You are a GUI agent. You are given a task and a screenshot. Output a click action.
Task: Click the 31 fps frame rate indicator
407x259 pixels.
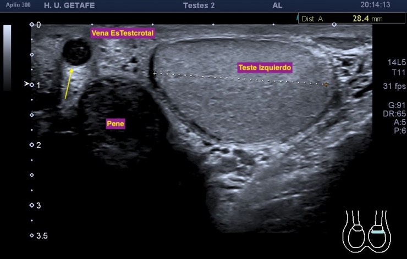[x=394, y=86]
